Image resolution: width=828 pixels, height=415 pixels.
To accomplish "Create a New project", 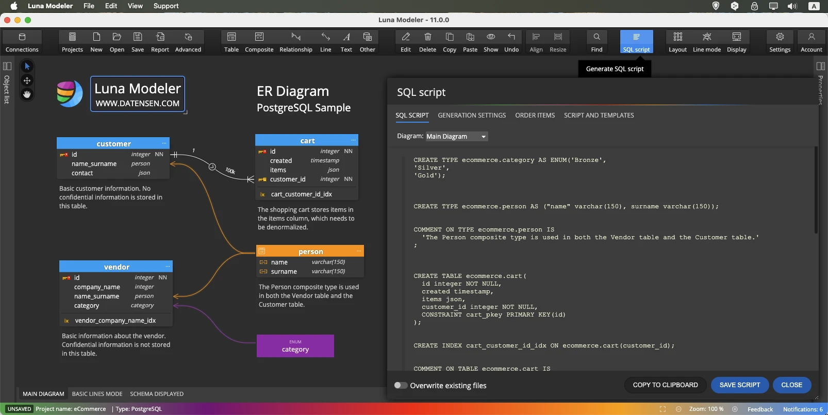I will tap(96, 42).
